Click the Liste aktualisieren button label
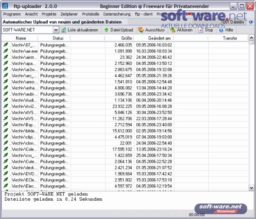The height and width of the screenshot is (219, 256). point(83,30)
